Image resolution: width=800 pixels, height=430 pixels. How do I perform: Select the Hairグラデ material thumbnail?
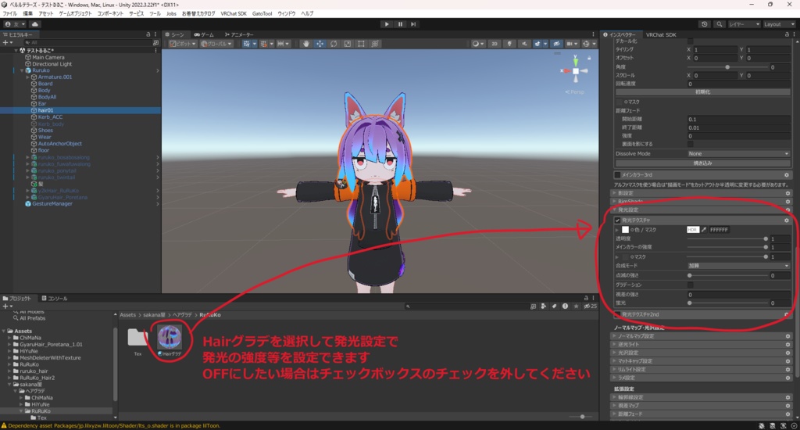(x=170, y=338)
